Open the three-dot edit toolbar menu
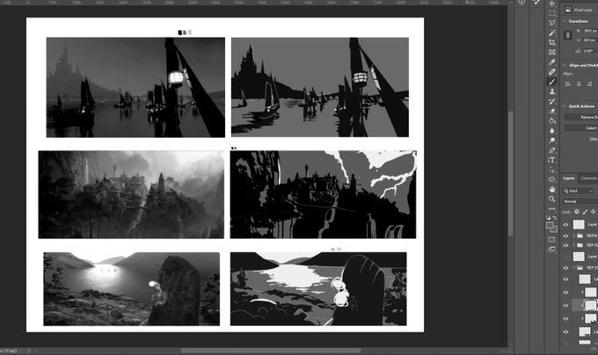The image size is (598, 355). tap(552, 209)
